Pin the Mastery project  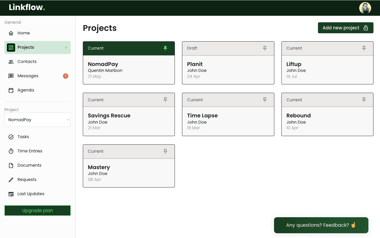(165, 151)
